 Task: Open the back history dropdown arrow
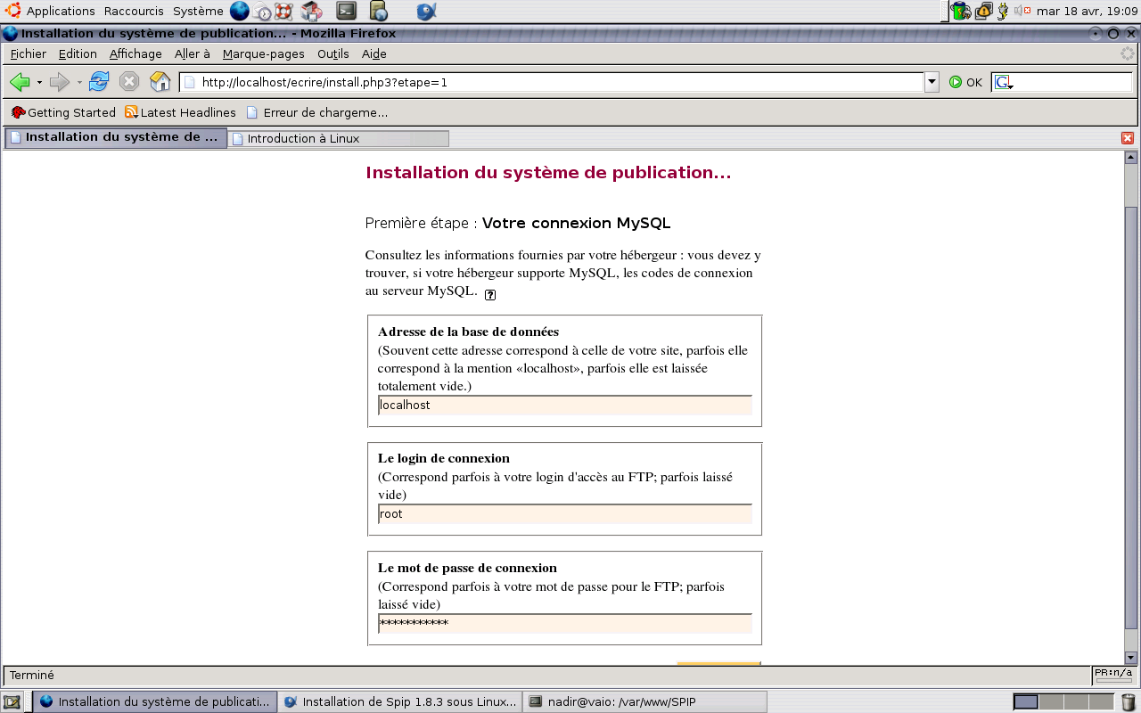point(39,83)
